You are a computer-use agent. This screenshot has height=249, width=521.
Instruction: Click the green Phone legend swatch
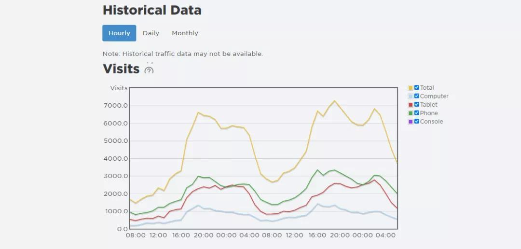[411, 113]
